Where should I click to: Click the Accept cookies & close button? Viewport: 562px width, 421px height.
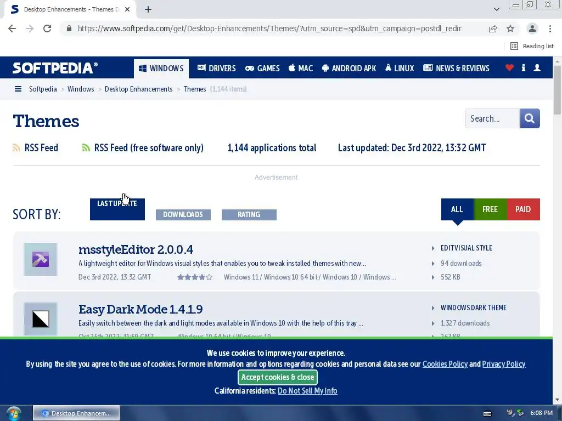[x=278, y=377]
